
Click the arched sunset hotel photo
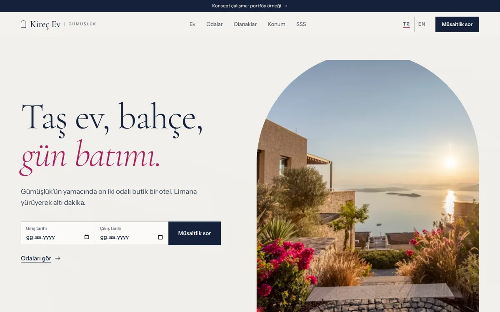click(x=368, y=186)
